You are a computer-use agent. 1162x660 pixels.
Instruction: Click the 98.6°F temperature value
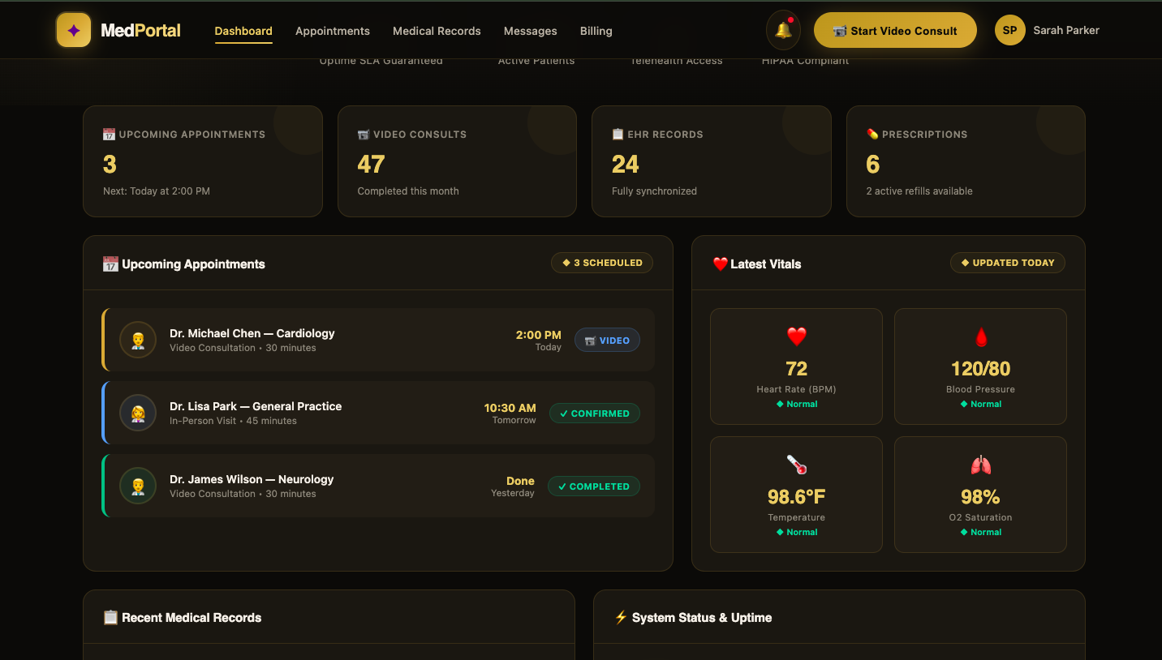pos(796,497)
